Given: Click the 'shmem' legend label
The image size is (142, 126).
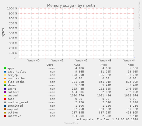Looking at the screenshot, I should coord(12,85).
